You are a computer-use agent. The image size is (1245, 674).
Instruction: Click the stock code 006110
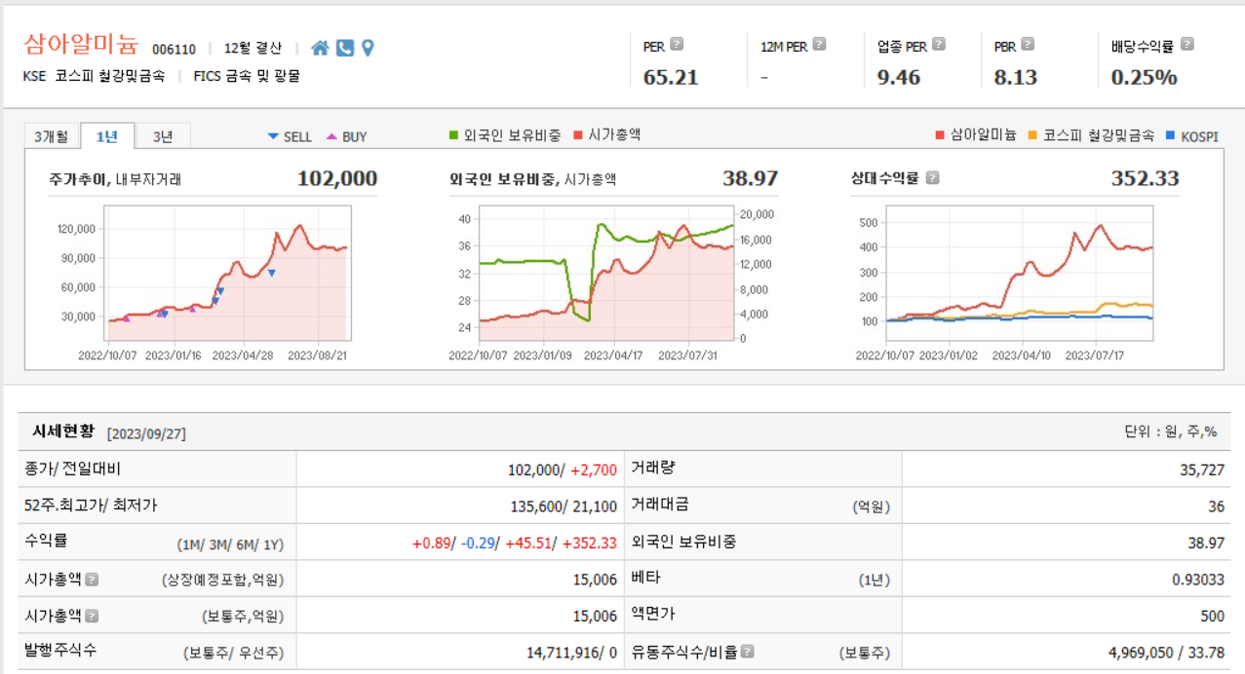[175, 49]
